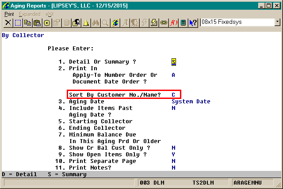This screenshot has height=189, width=283.
Task: Click the grayed lightning bolt icon
Action: pos(145,23)
